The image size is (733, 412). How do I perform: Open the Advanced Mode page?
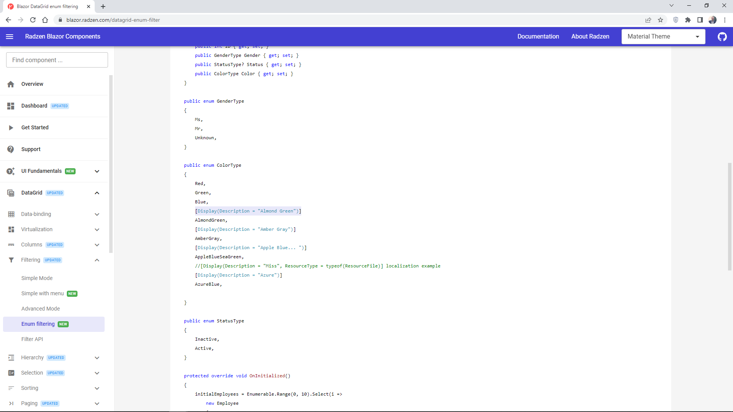point(40,308)
